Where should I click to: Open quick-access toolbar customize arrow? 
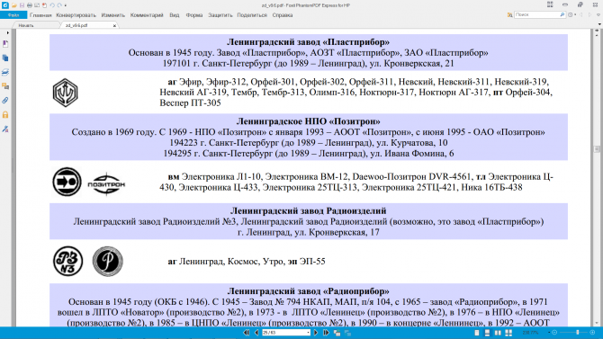click(66, 5)
